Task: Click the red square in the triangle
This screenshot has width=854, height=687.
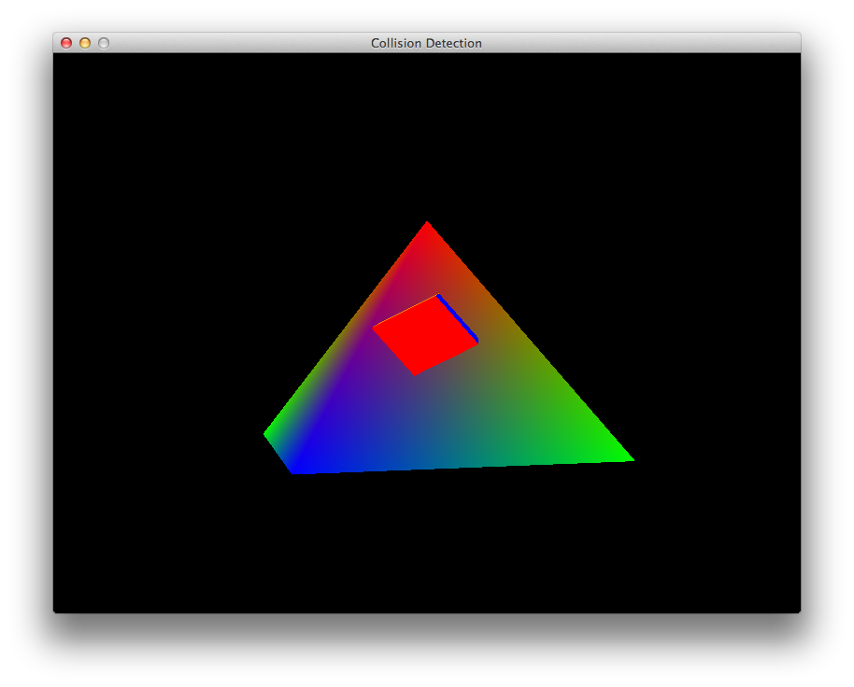Action: (423, 336)
